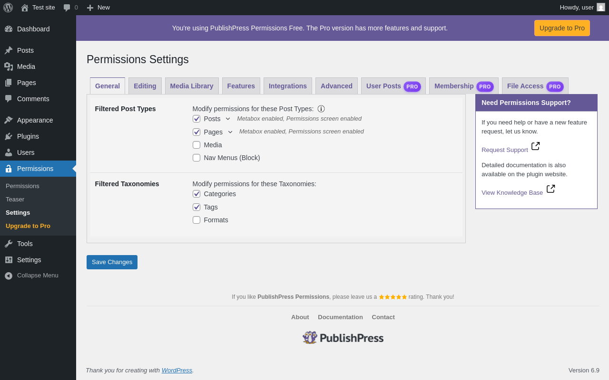Open the user avatar in top bar
Image resolution: width=609 pixels, height=380 pixels.
601,7
